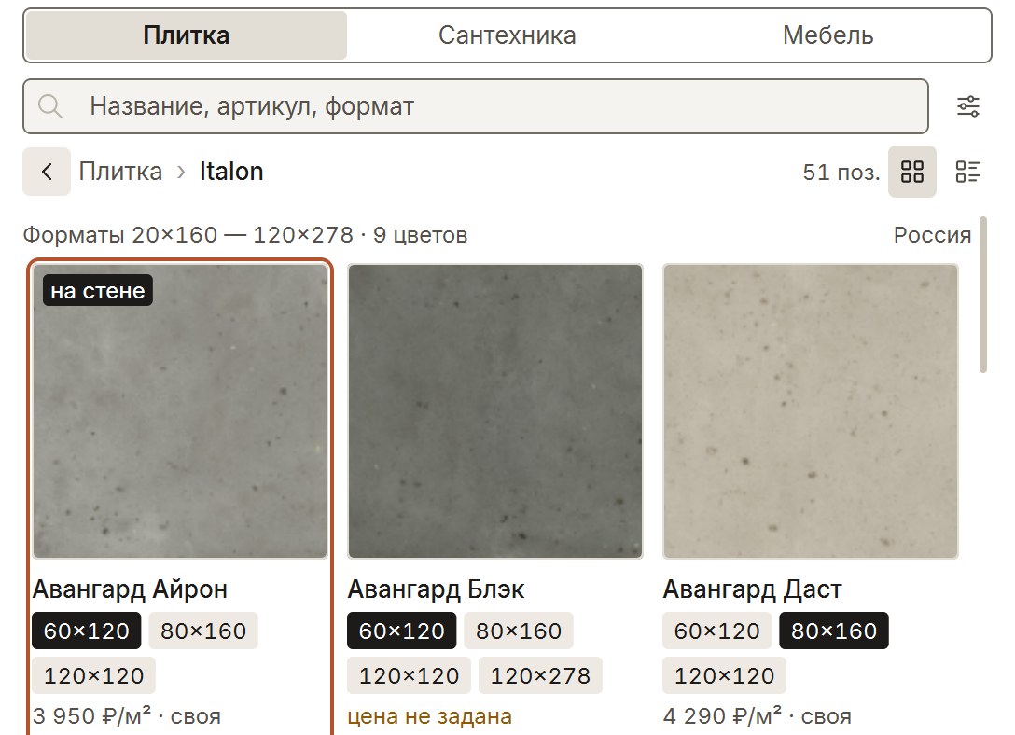Choose 80×160 format for Авангард Даст
The width and height of the screenshot is (1015, 735).
coord(834,631)
